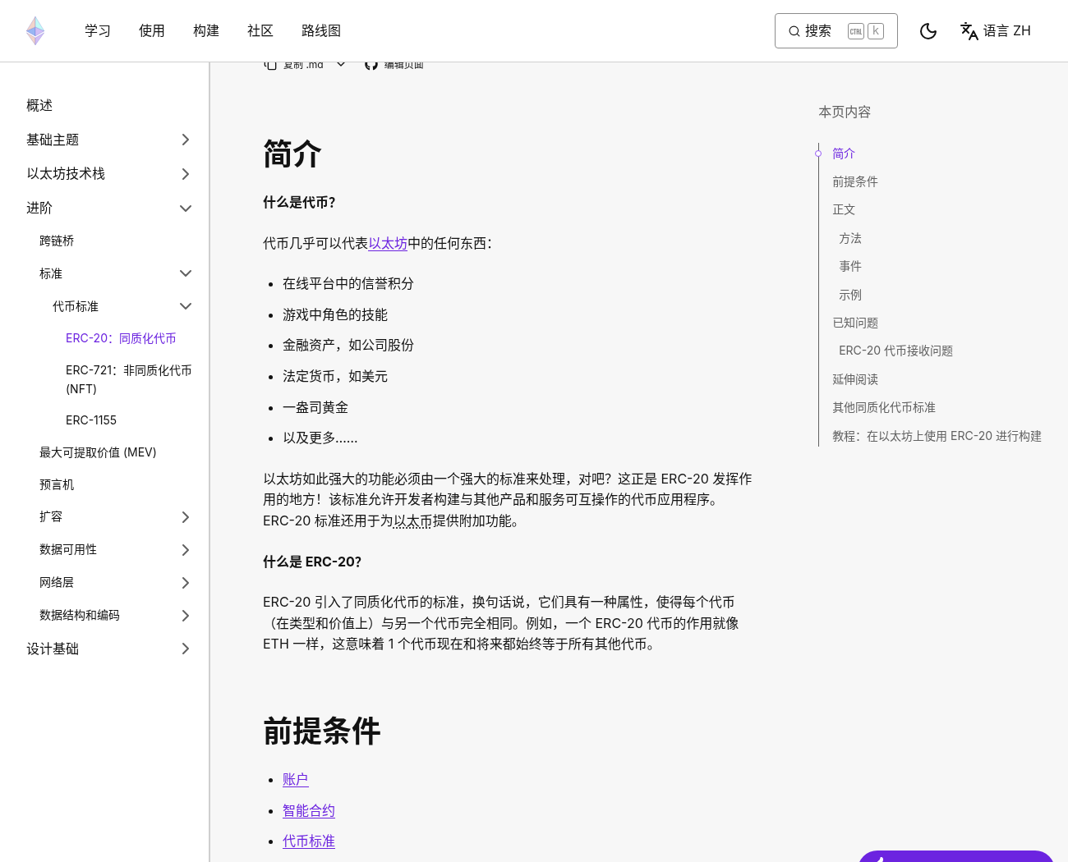Open 最大可提取价值 (MEV) sidebar page
The height and width of the screenshot is (862, 1068).
(x=98, y=452)
